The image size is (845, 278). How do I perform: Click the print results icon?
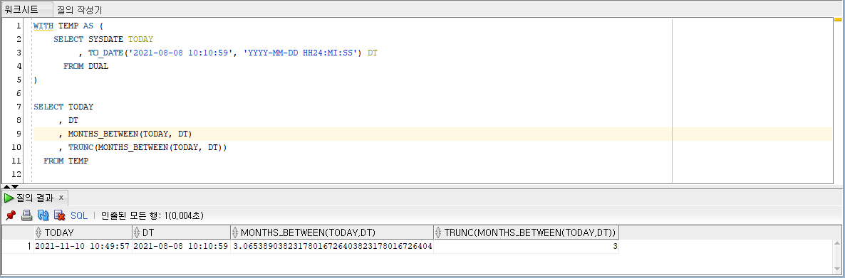pos(27,215)
